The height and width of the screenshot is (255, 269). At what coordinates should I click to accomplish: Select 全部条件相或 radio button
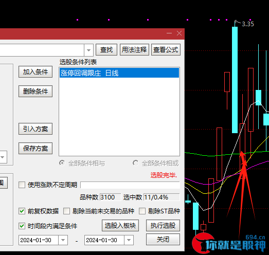pyautogui.click(x=135, y=163)
